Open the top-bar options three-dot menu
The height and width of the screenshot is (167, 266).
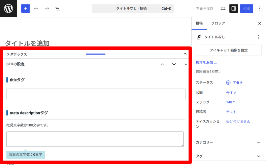(260, 8)
